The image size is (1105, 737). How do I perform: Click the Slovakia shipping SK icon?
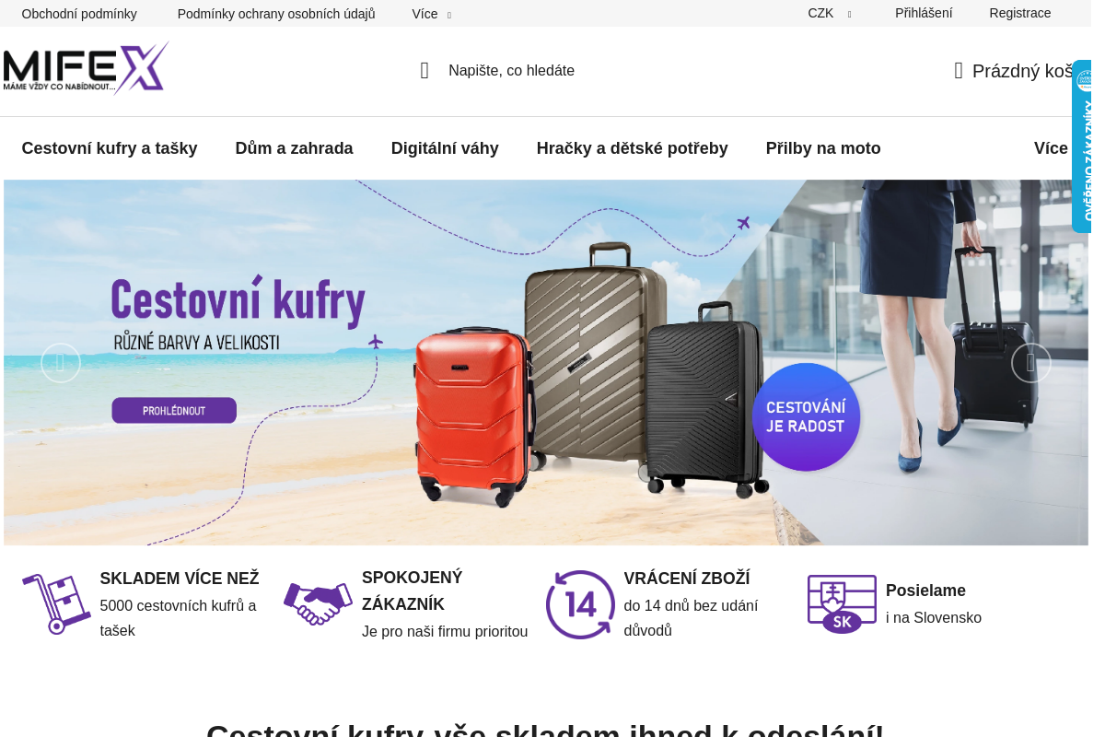842,604
